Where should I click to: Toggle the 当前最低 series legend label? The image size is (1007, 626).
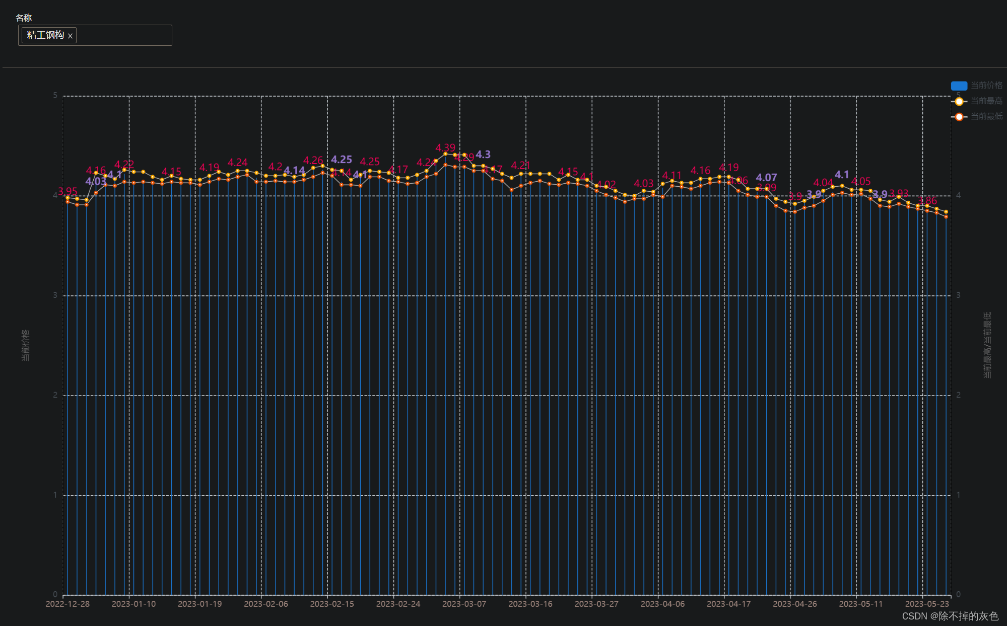click(986, 116)
